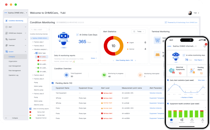Click Pending Alerts card on phone
This screenshot has width=210, height=130.
point(197,71)
